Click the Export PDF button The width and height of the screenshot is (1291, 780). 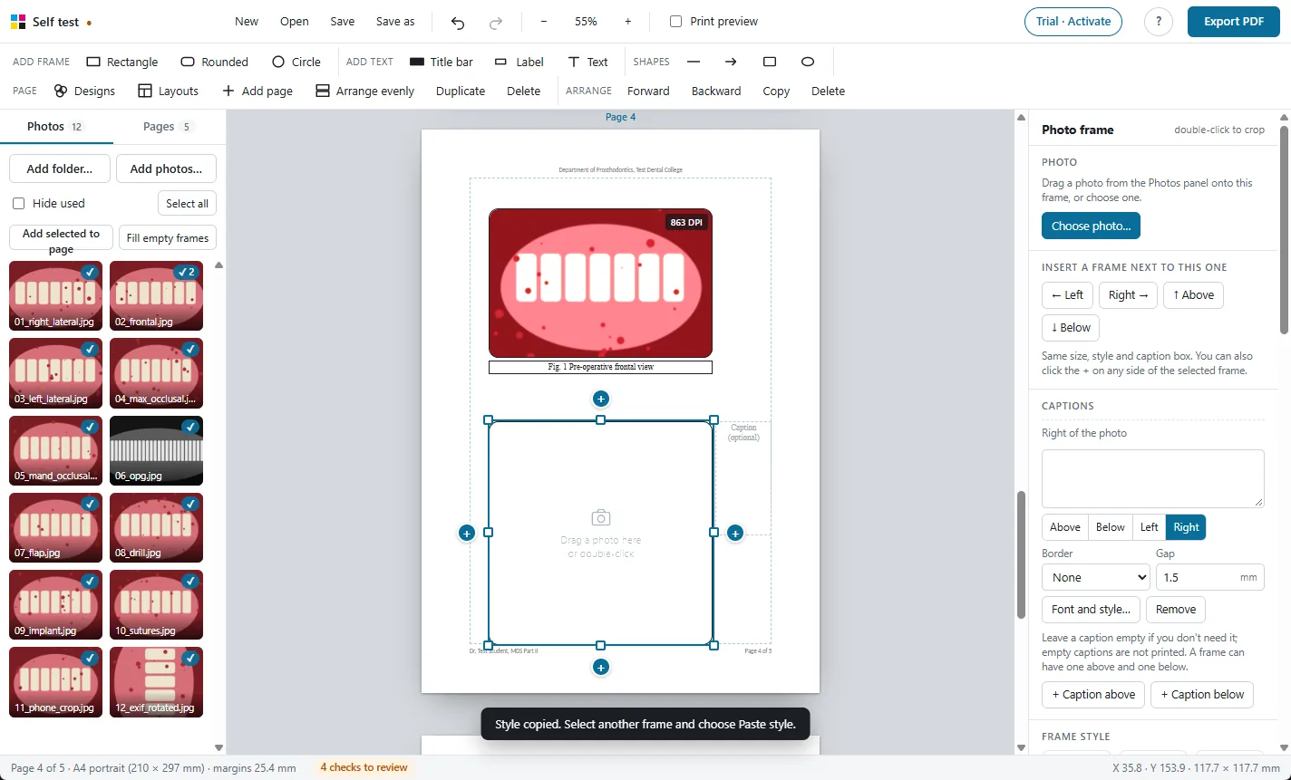coord(1234,22)
